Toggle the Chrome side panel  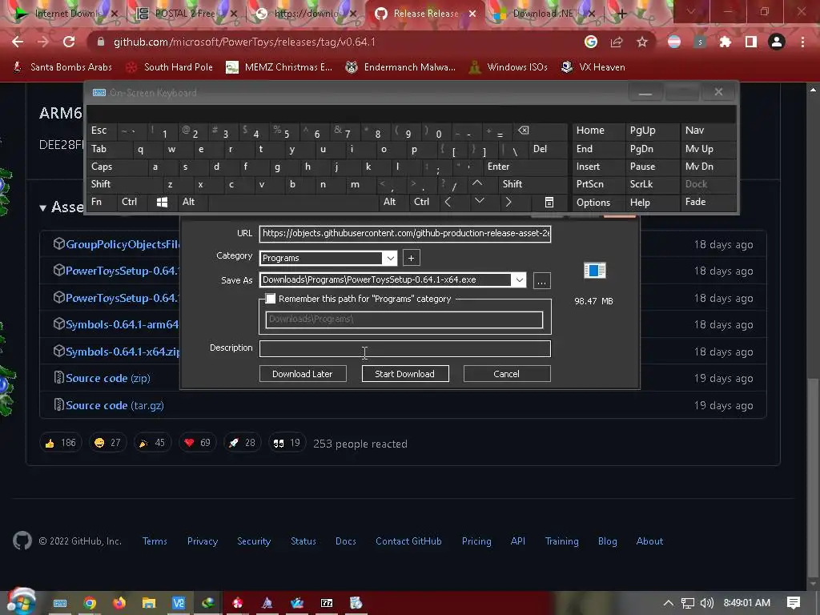pos(751,42)
